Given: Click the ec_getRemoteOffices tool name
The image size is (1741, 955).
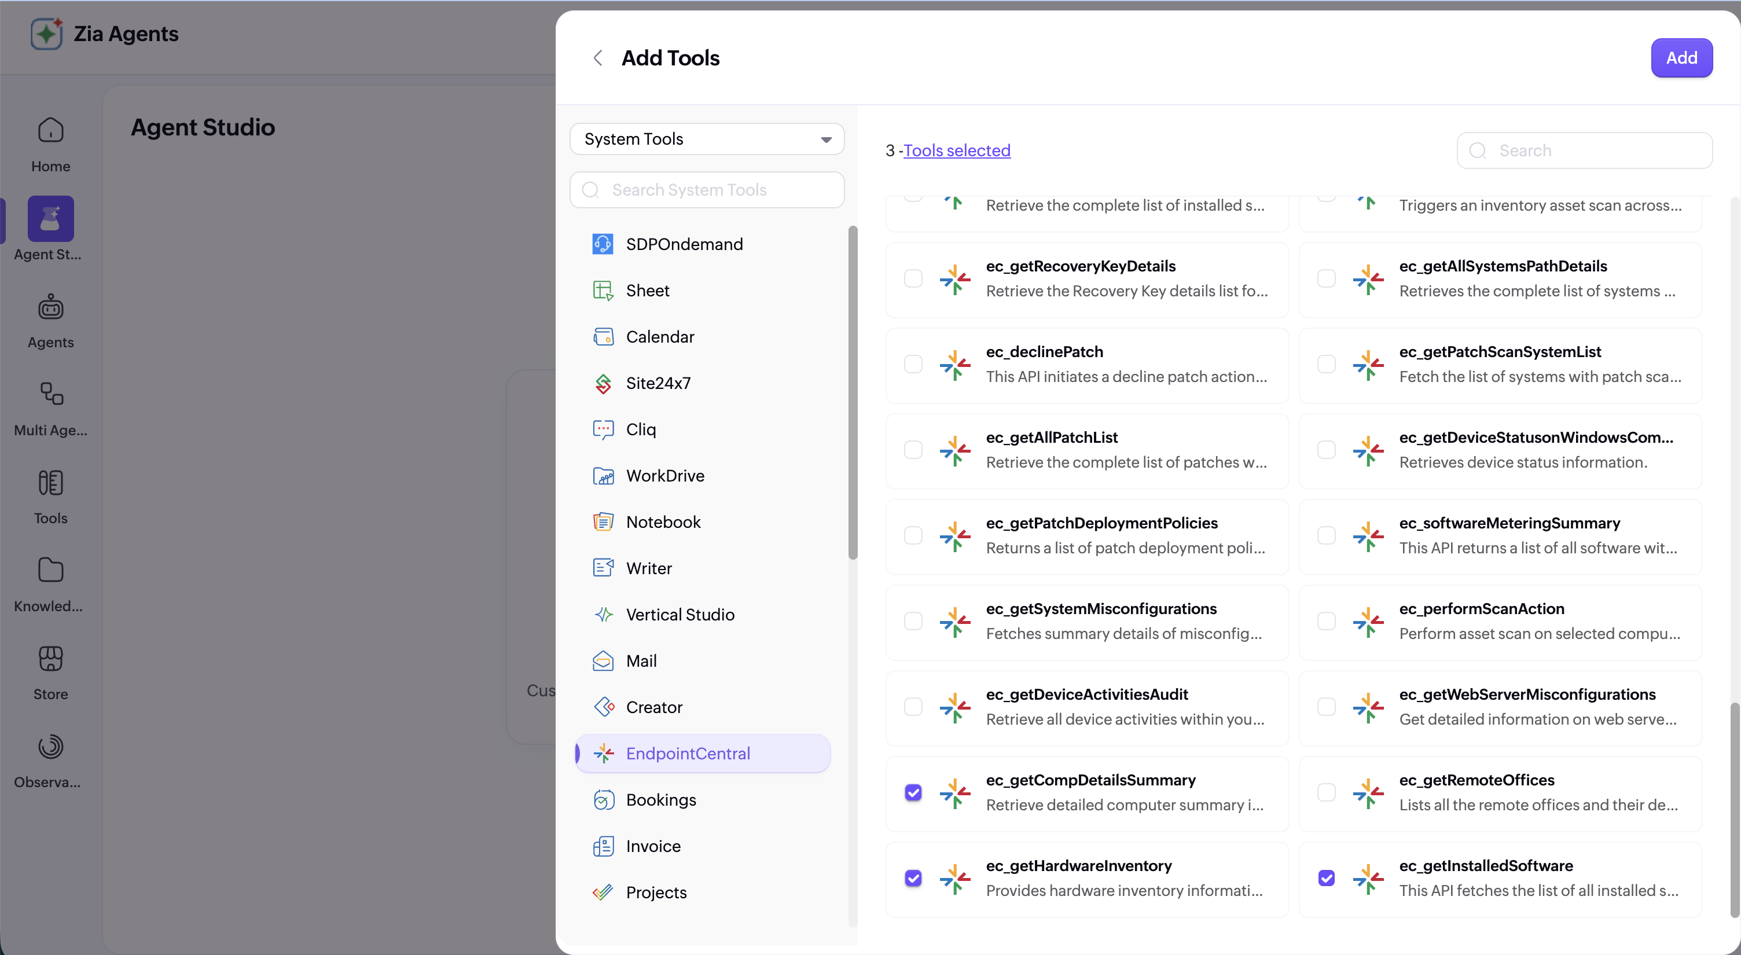Looking at the screenshot, I should point(1476,780).
